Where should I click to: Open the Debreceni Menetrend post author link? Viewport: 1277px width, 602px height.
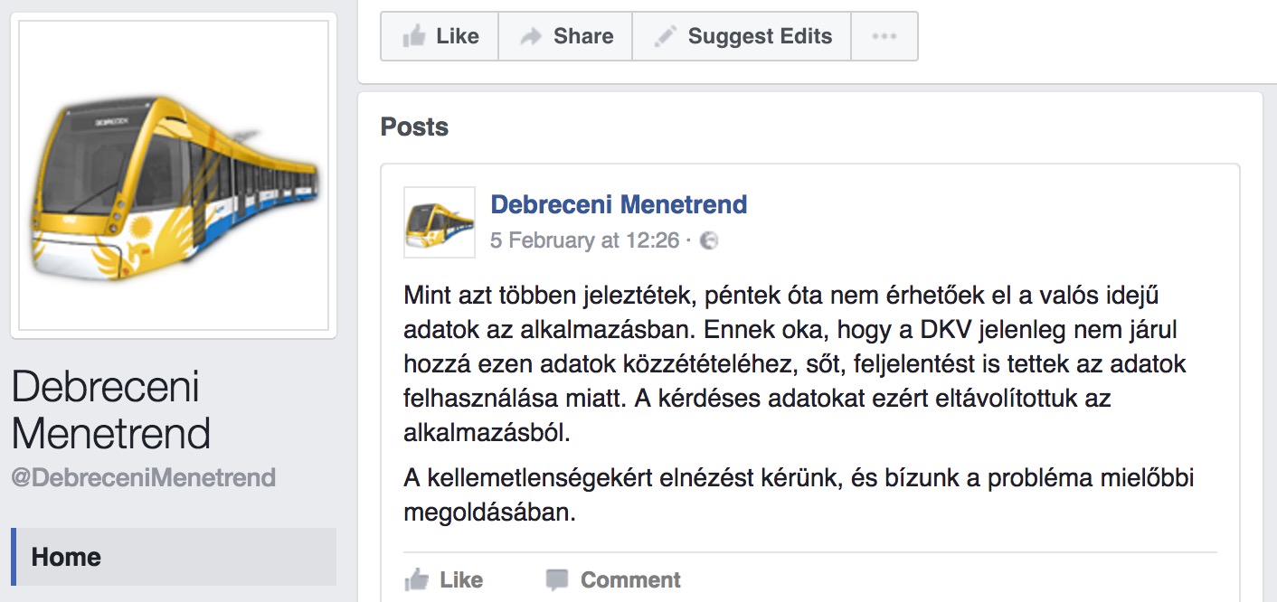tap(619, 204)
